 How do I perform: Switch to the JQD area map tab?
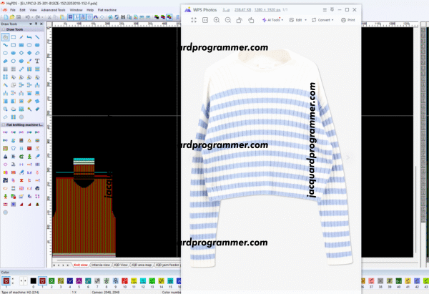[x=142, y=265]
